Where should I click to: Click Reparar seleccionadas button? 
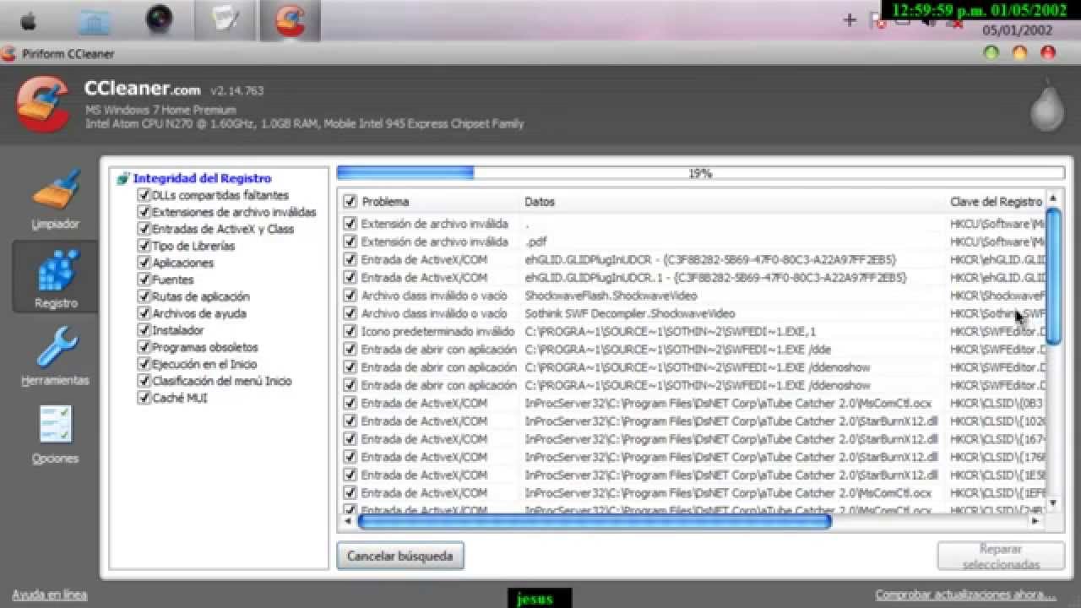[1001, 556]
